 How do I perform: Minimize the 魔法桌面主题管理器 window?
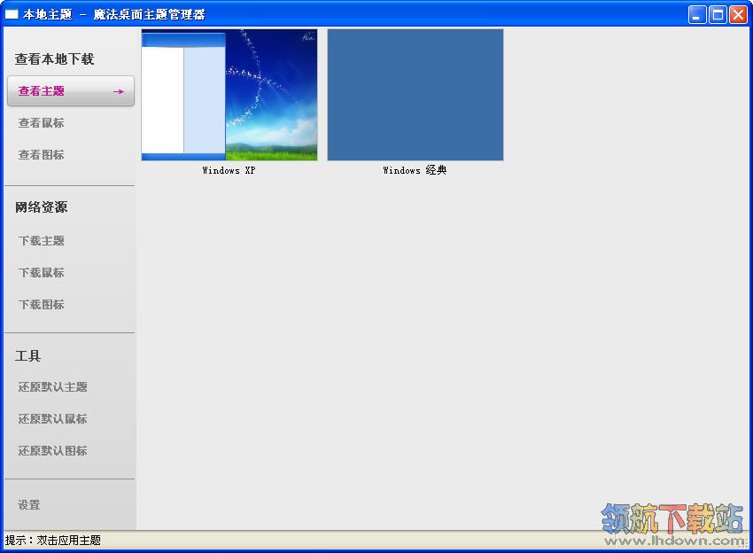[697, 14]
